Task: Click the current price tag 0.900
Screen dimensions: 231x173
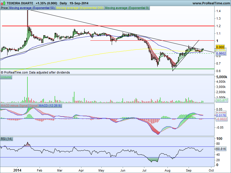Action: pos(220,47)
